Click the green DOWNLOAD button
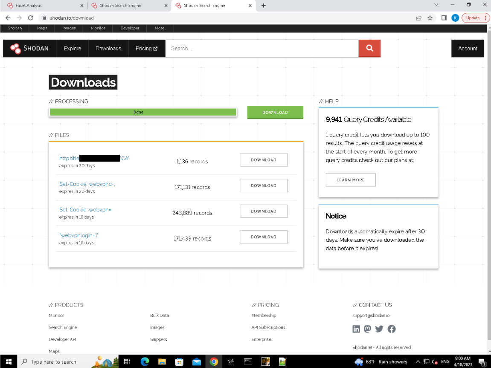 click(275, 112)
